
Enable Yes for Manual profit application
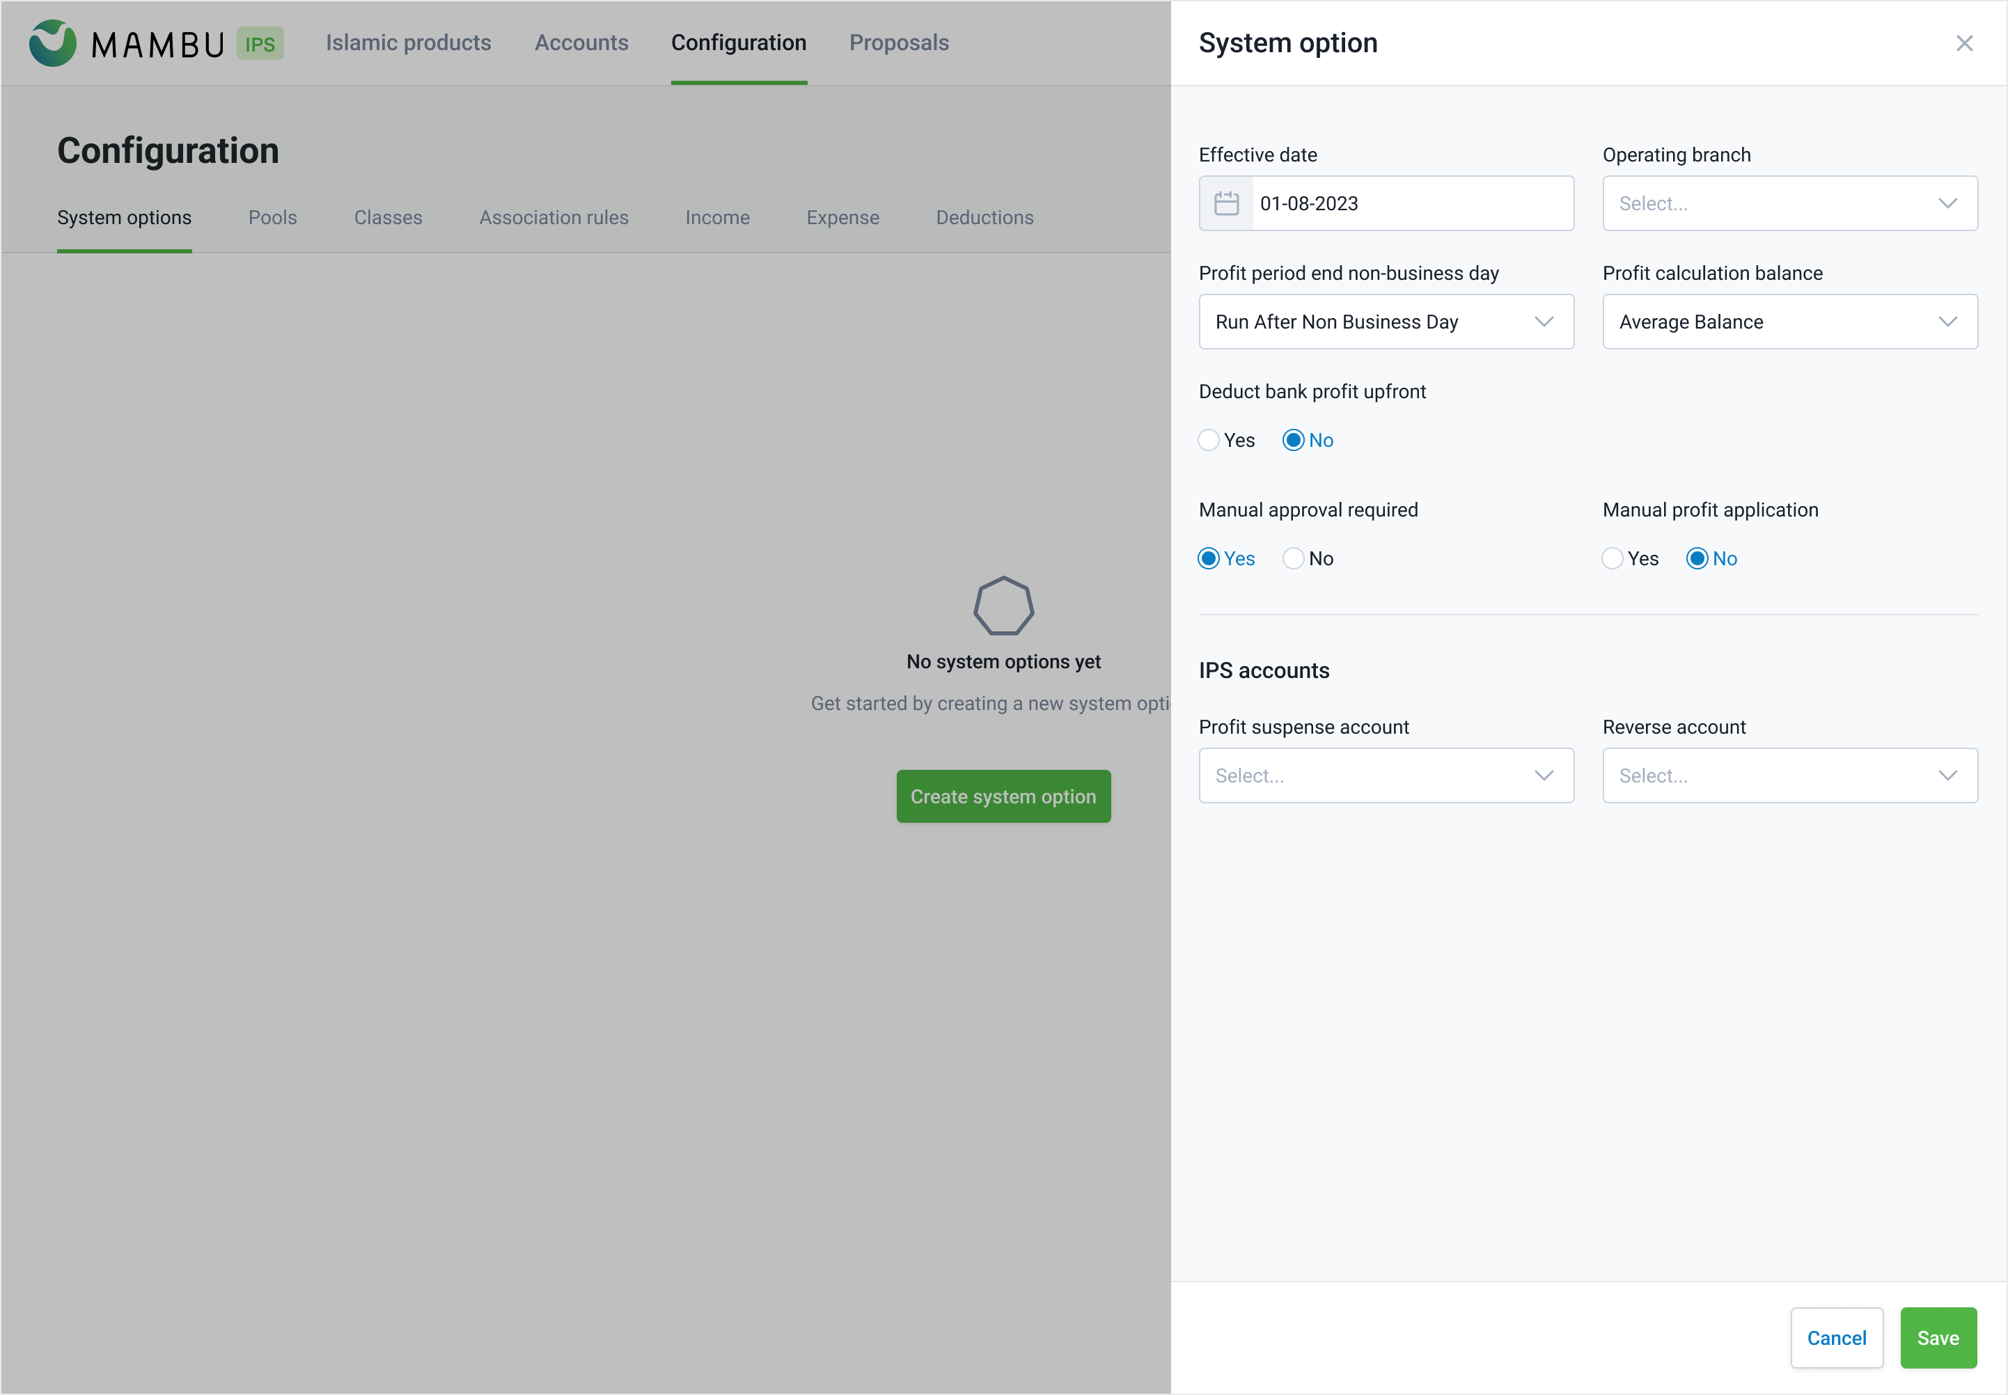pos(1611,558)
